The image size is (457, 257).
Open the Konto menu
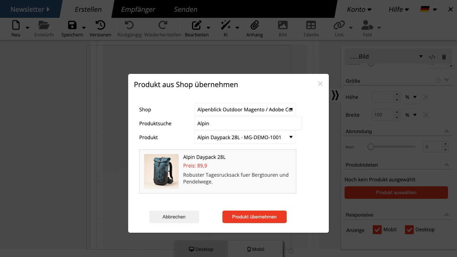(x=359, y=9)
